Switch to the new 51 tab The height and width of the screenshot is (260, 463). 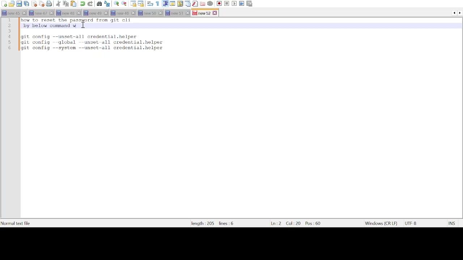177,13
